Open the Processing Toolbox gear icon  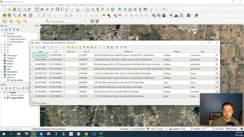click(x=135, y=10)
